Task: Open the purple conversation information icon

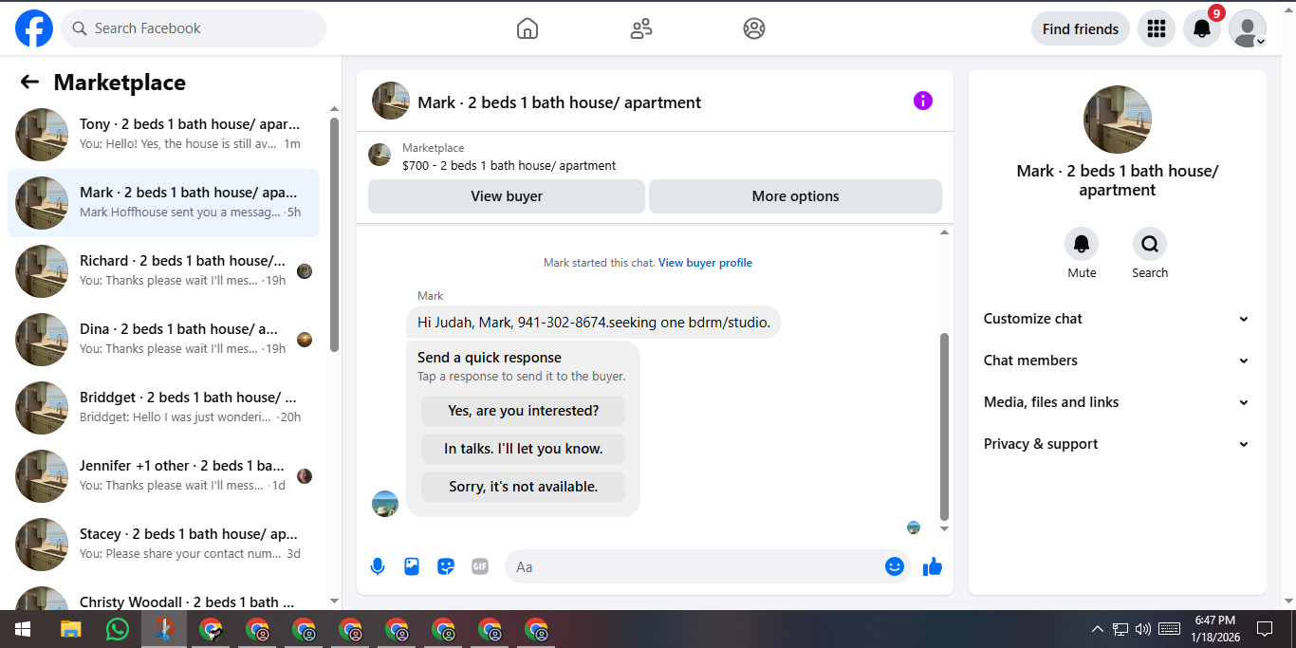Action: pyautogui.click(x=923, y=101)
